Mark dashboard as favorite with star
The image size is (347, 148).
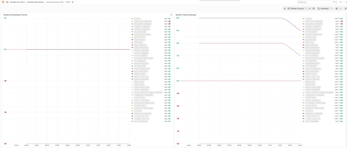coord(73,2)
